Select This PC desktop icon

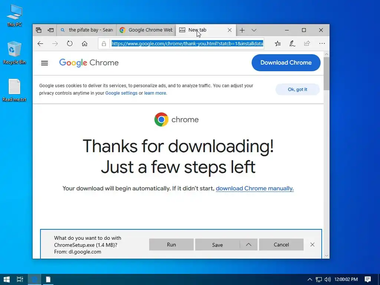(x=14, y=15)
